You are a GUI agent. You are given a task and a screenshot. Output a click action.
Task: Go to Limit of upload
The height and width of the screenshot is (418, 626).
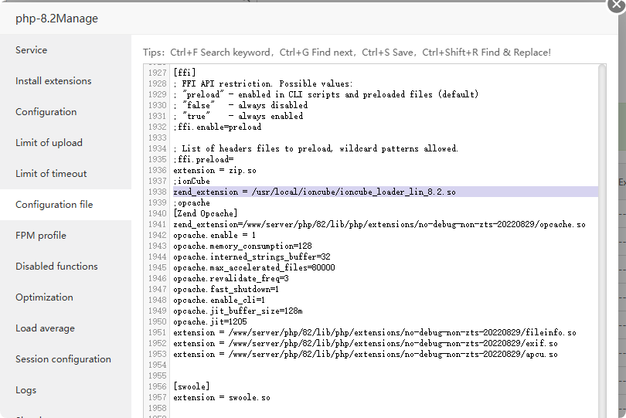tap(49, 143)
